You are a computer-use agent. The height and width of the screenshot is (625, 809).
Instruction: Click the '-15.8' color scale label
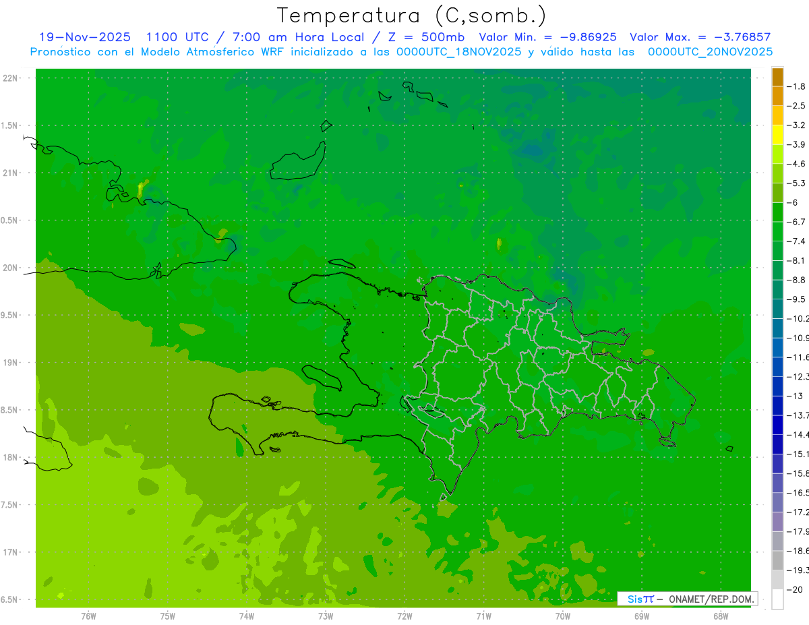point(798,473)
